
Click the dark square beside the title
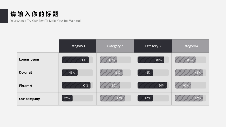pyautogui.click(x=4, y=16)
